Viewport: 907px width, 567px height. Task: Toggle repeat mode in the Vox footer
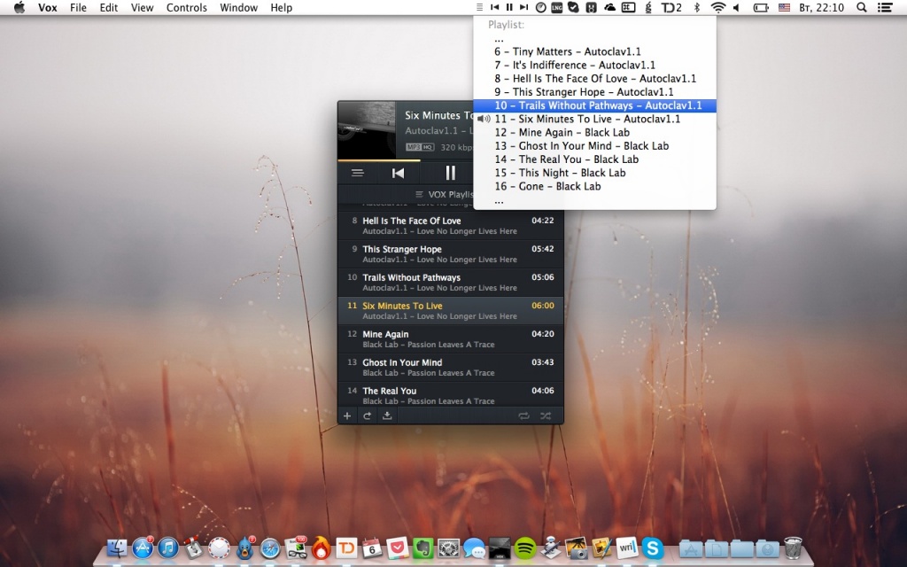(x=523, y=416)
